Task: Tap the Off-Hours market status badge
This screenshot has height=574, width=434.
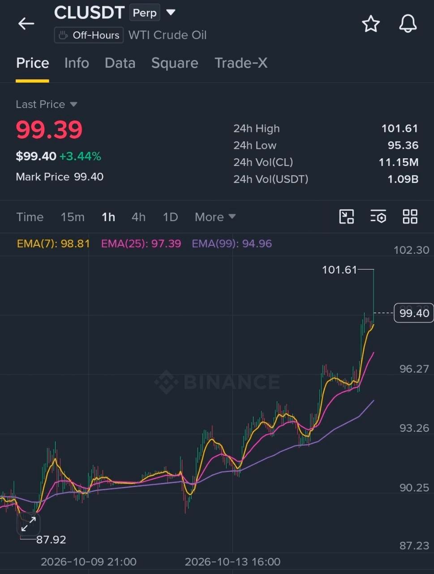Action: pyautogui.click(x=89, y=35)
